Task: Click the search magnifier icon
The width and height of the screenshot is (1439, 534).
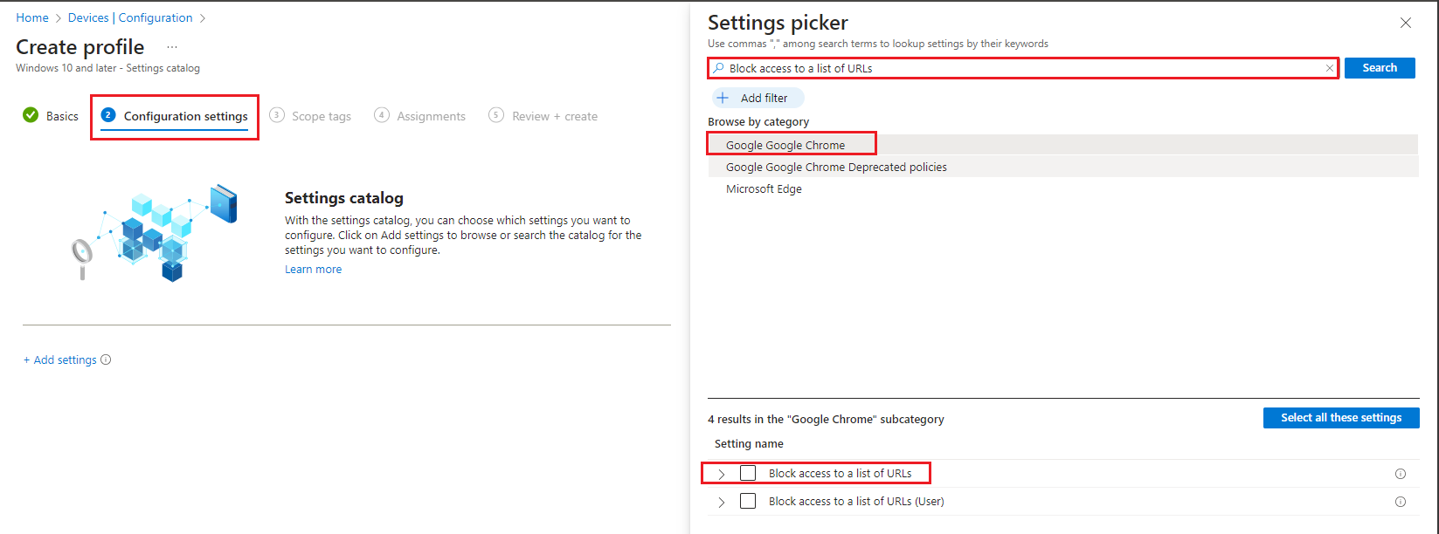Action: [x=718, y=68]
